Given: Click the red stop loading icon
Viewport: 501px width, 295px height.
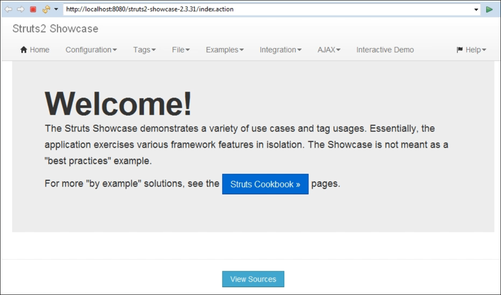Looking at the screenshot, I should 33,9.
